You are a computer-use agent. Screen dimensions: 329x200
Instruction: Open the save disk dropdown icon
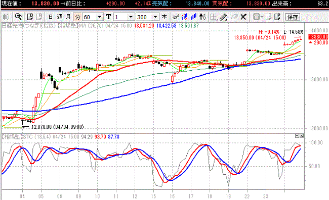[258, 17]
